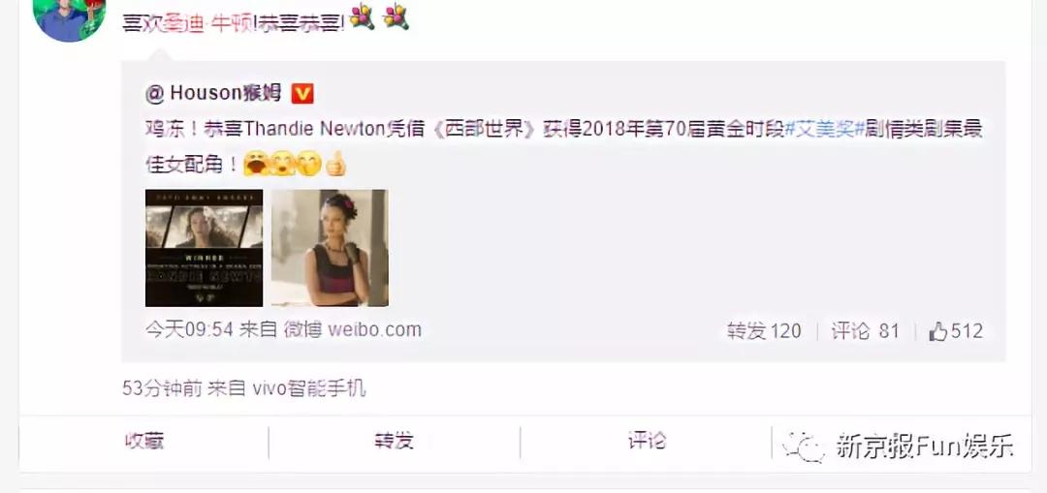This screenshot has height=493, width=1047.
Task: Click the first flower bouquet emoji
Action: click(363, 17)
